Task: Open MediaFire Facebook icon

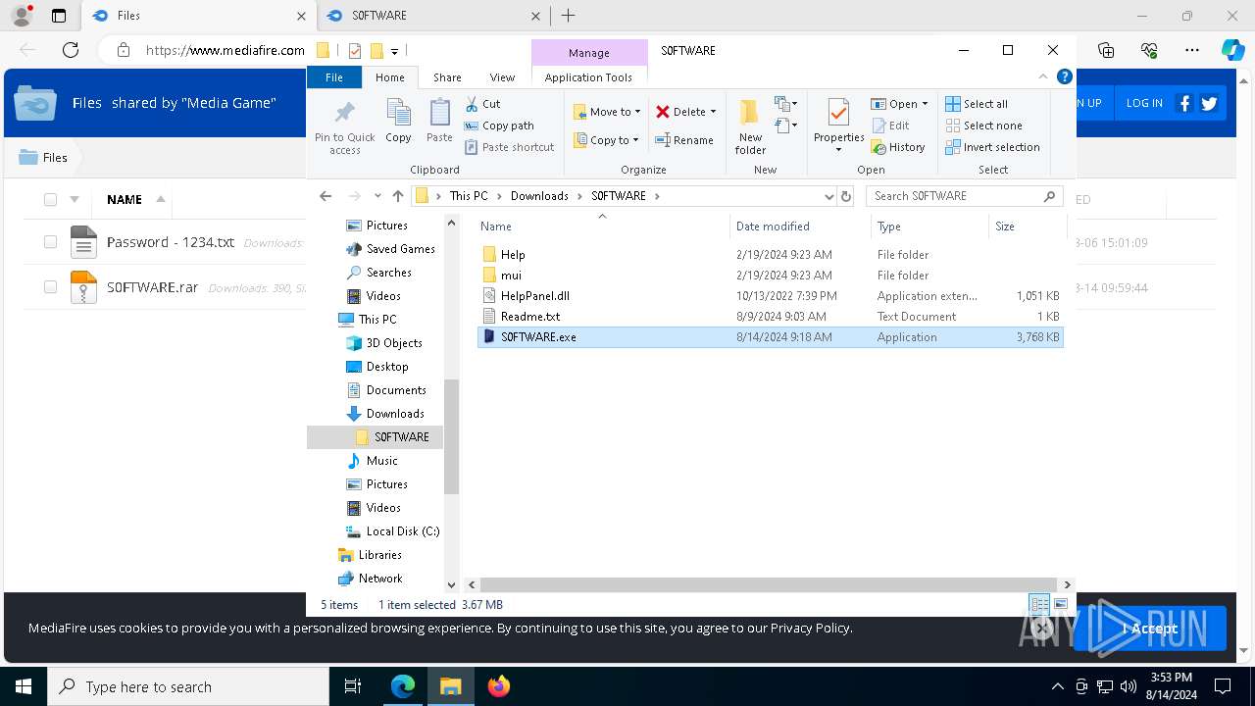Action: tap(1184, 103)
